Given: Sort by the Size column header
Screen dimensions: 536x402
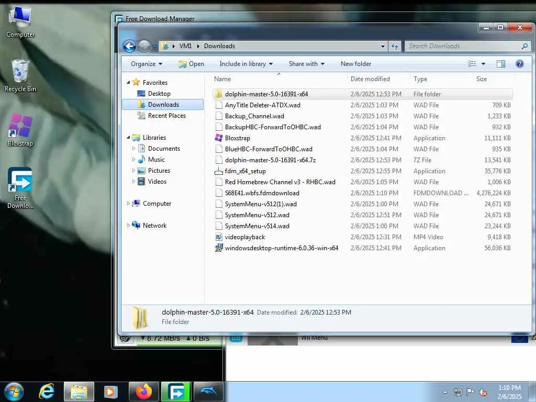Looking at the screenshot, I should (482, 79).
